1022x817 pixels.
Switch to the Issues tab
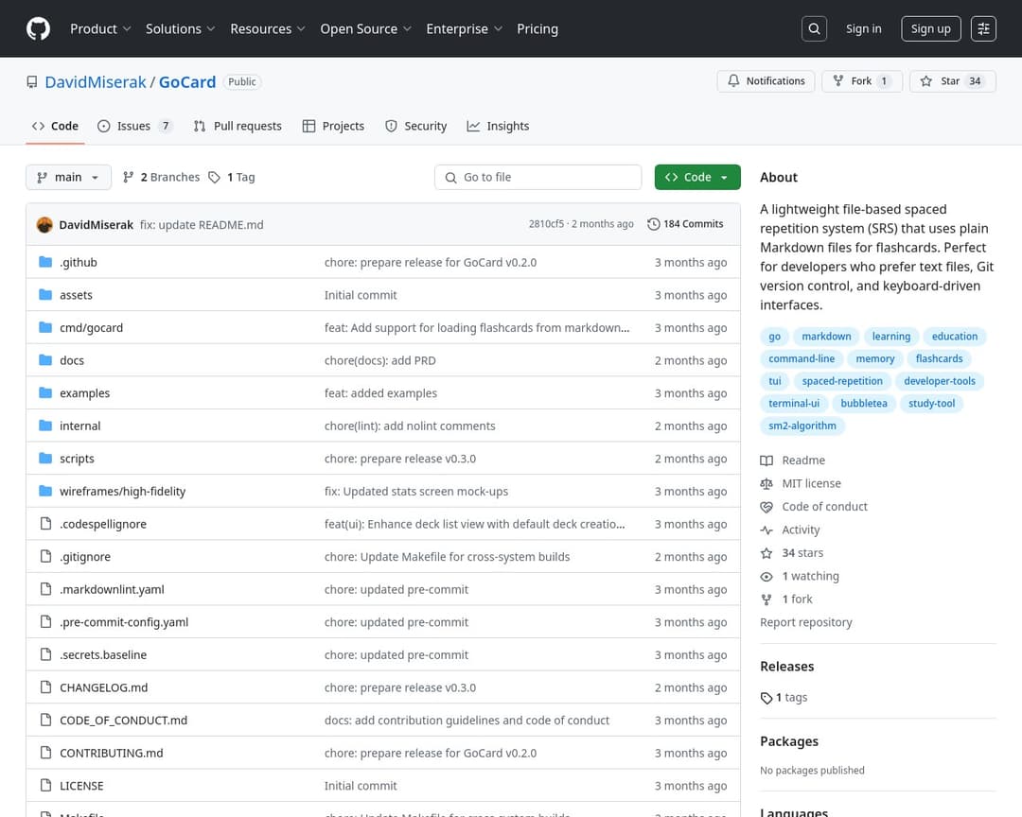[x=135, y=127]
